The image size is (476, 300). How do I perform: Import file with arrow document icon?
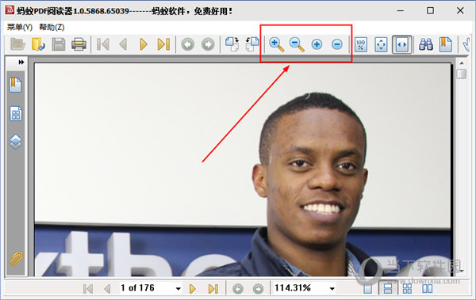(x=38, y=44)
